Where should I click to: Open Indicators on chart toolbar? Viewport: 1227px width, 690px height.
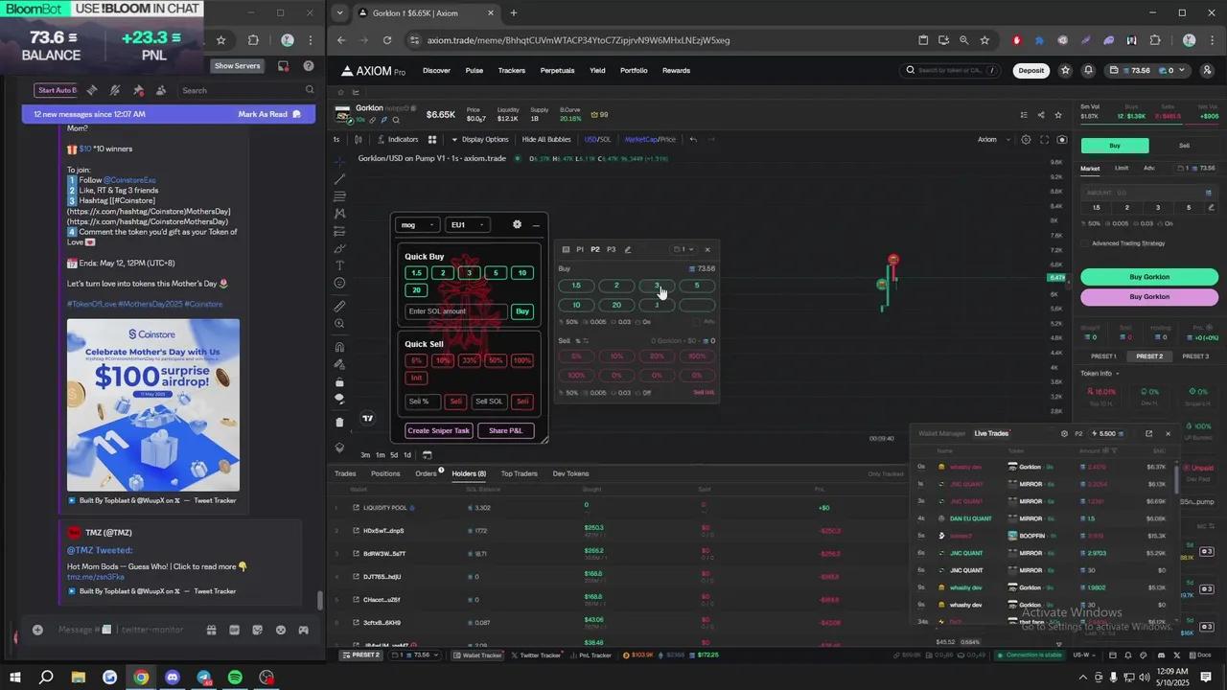(397, 139)
